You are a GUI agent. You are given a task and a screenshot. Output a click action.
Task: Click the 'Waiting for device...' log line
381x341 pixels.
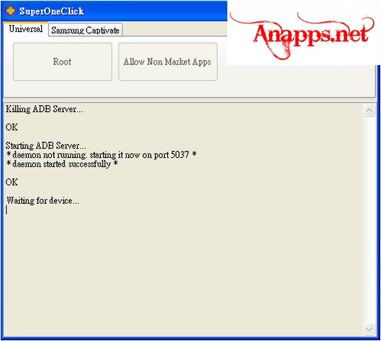coord(42,201)
